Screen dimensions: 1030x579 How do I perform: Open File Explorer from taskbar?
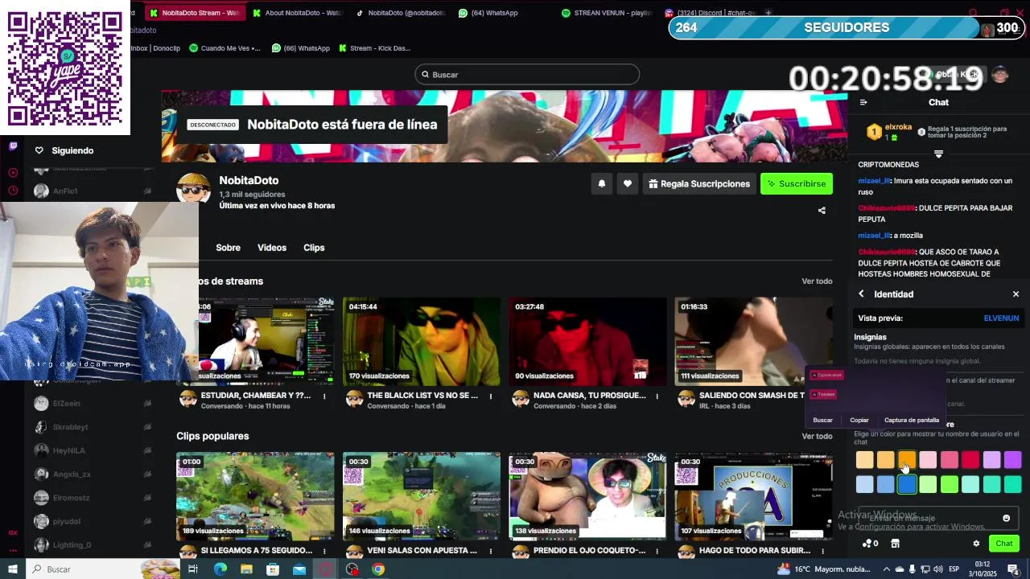pyautogui.click(x=246, y=569)
